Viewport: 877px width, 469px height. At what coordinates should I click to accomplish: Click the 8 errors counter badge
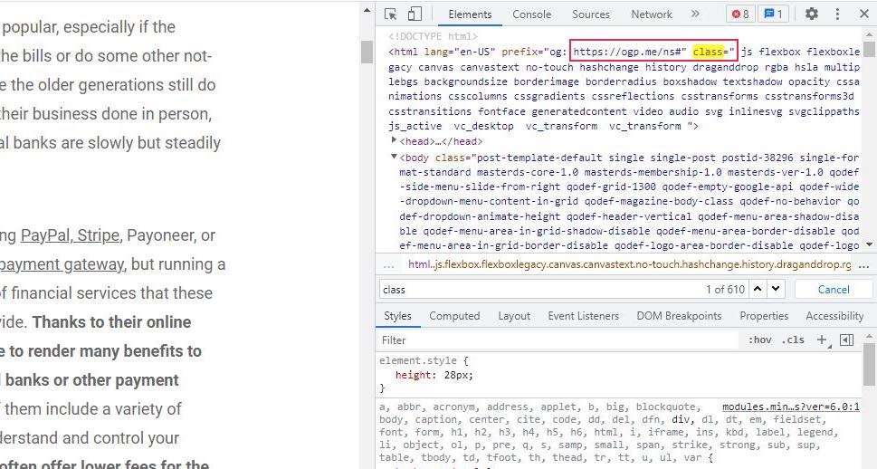[x=740, y=14]
